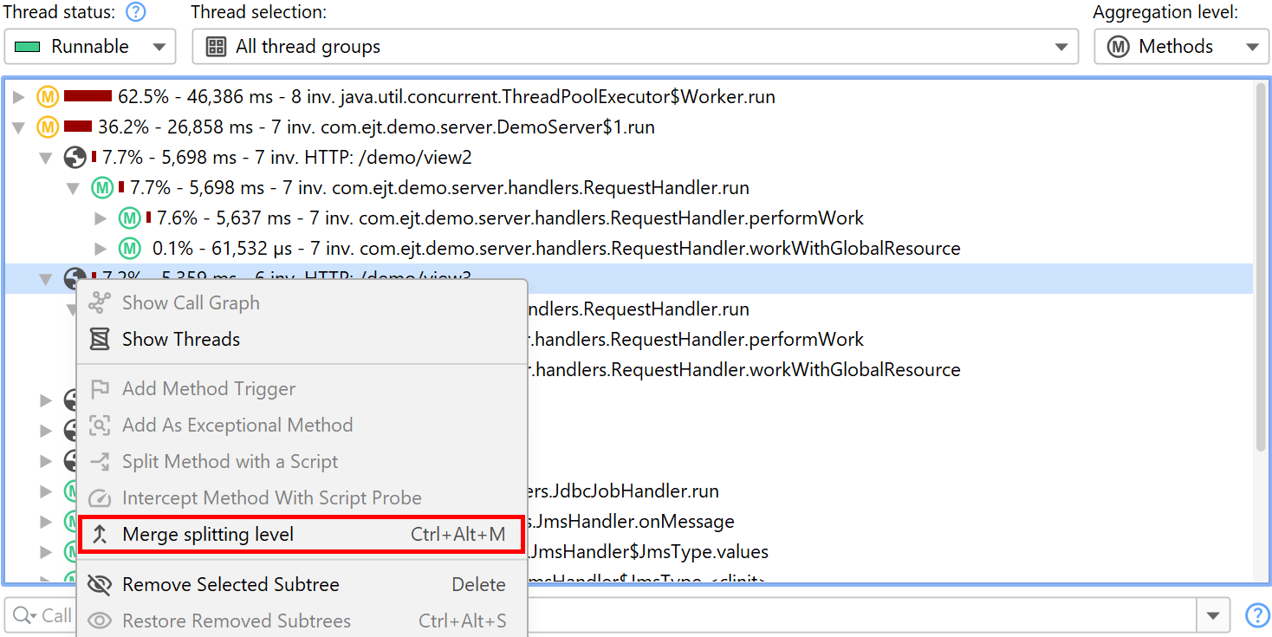
Task: Click the method icon of ThreadPoolExecutor$Worker.run
Action: 48,97
